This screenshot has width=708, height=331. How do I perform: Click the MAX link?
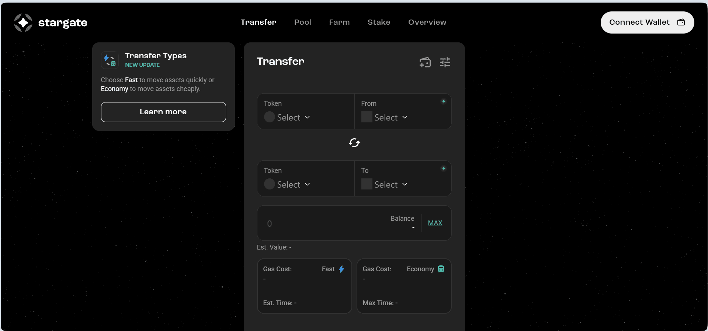click(435, 223)
